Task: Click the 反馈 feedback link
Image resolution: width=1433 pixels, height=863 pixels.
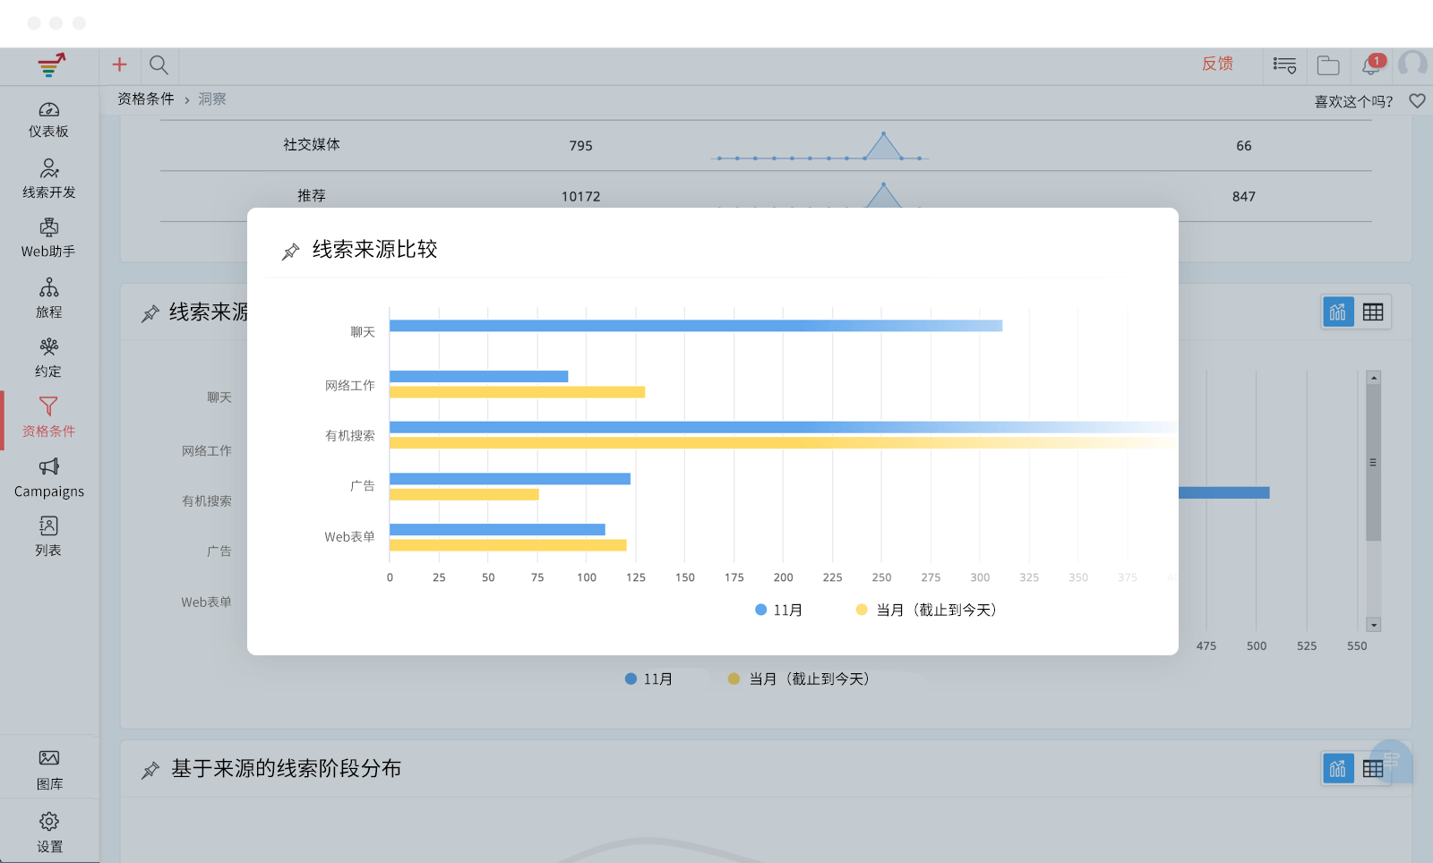Action: [1217, 65]
